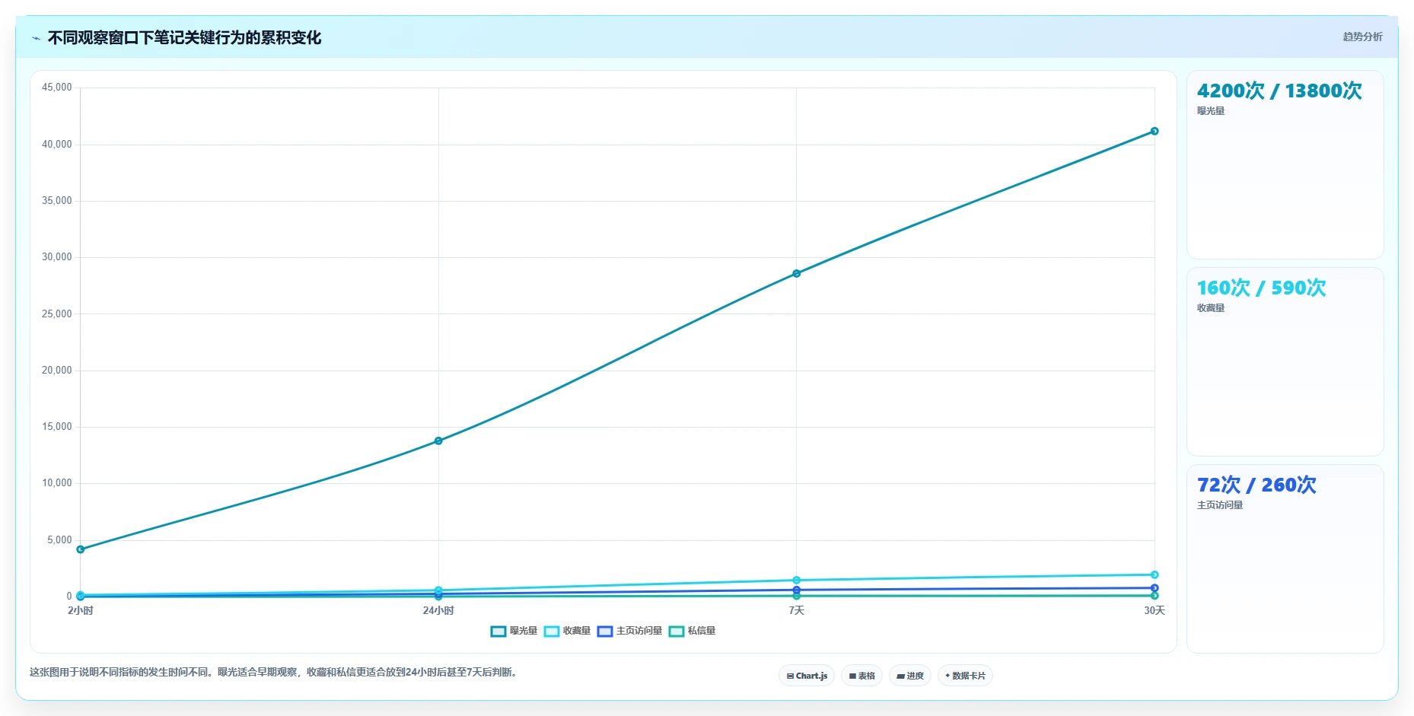Select the 曝光量 data point at 24小时

(438, 441)
